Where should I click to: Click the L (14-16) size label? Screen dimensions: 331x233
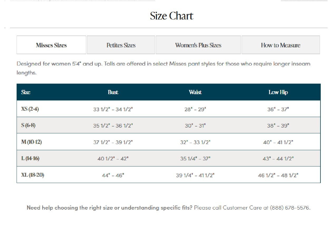[30, 158]
